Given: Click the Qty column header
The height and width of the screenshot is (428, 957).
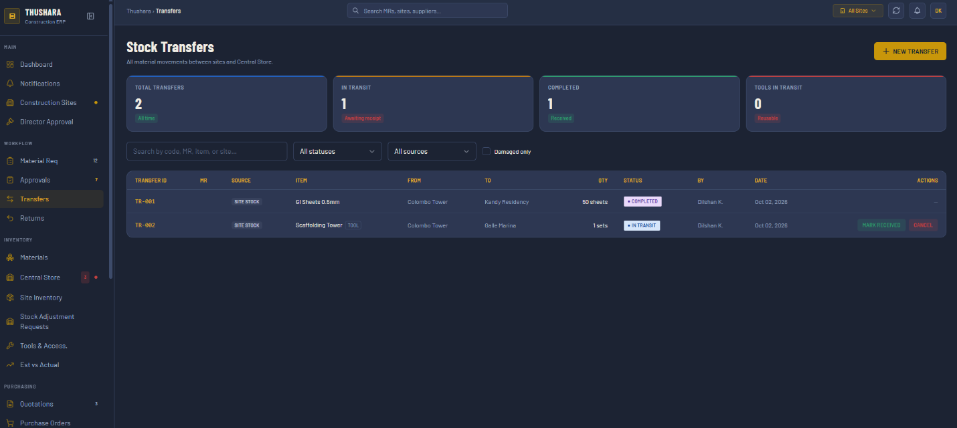Looking at the screenshot, I should point(603,181).
